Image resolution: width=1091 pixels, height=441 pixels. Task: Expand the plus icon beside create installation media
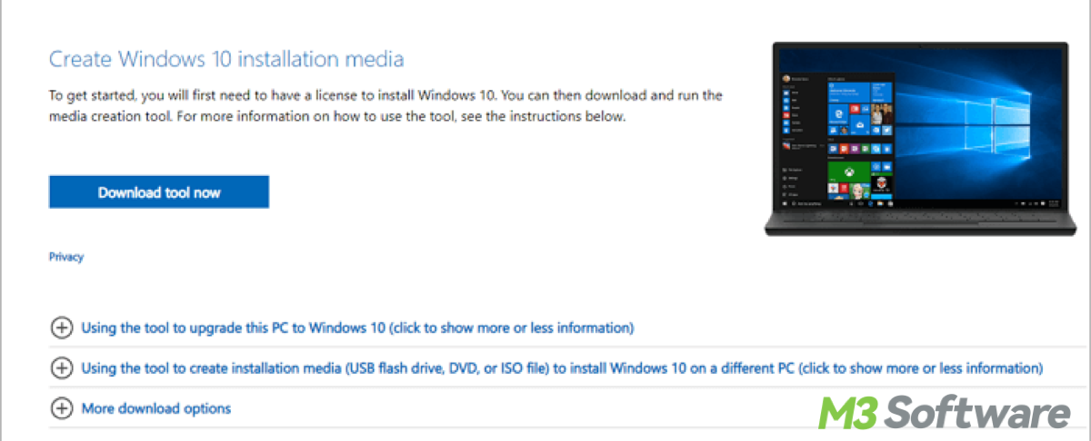click(x=61, y=368)
